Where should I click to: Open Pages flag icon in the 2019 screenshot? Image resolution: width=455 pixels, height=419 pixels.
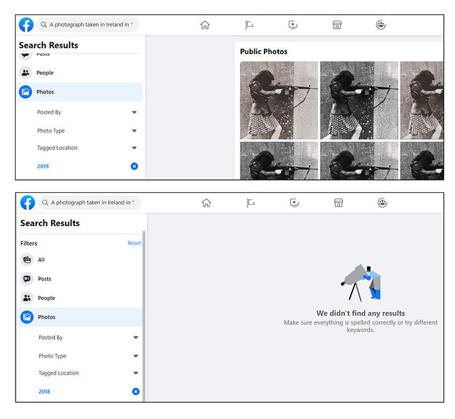tap(249, 25)
